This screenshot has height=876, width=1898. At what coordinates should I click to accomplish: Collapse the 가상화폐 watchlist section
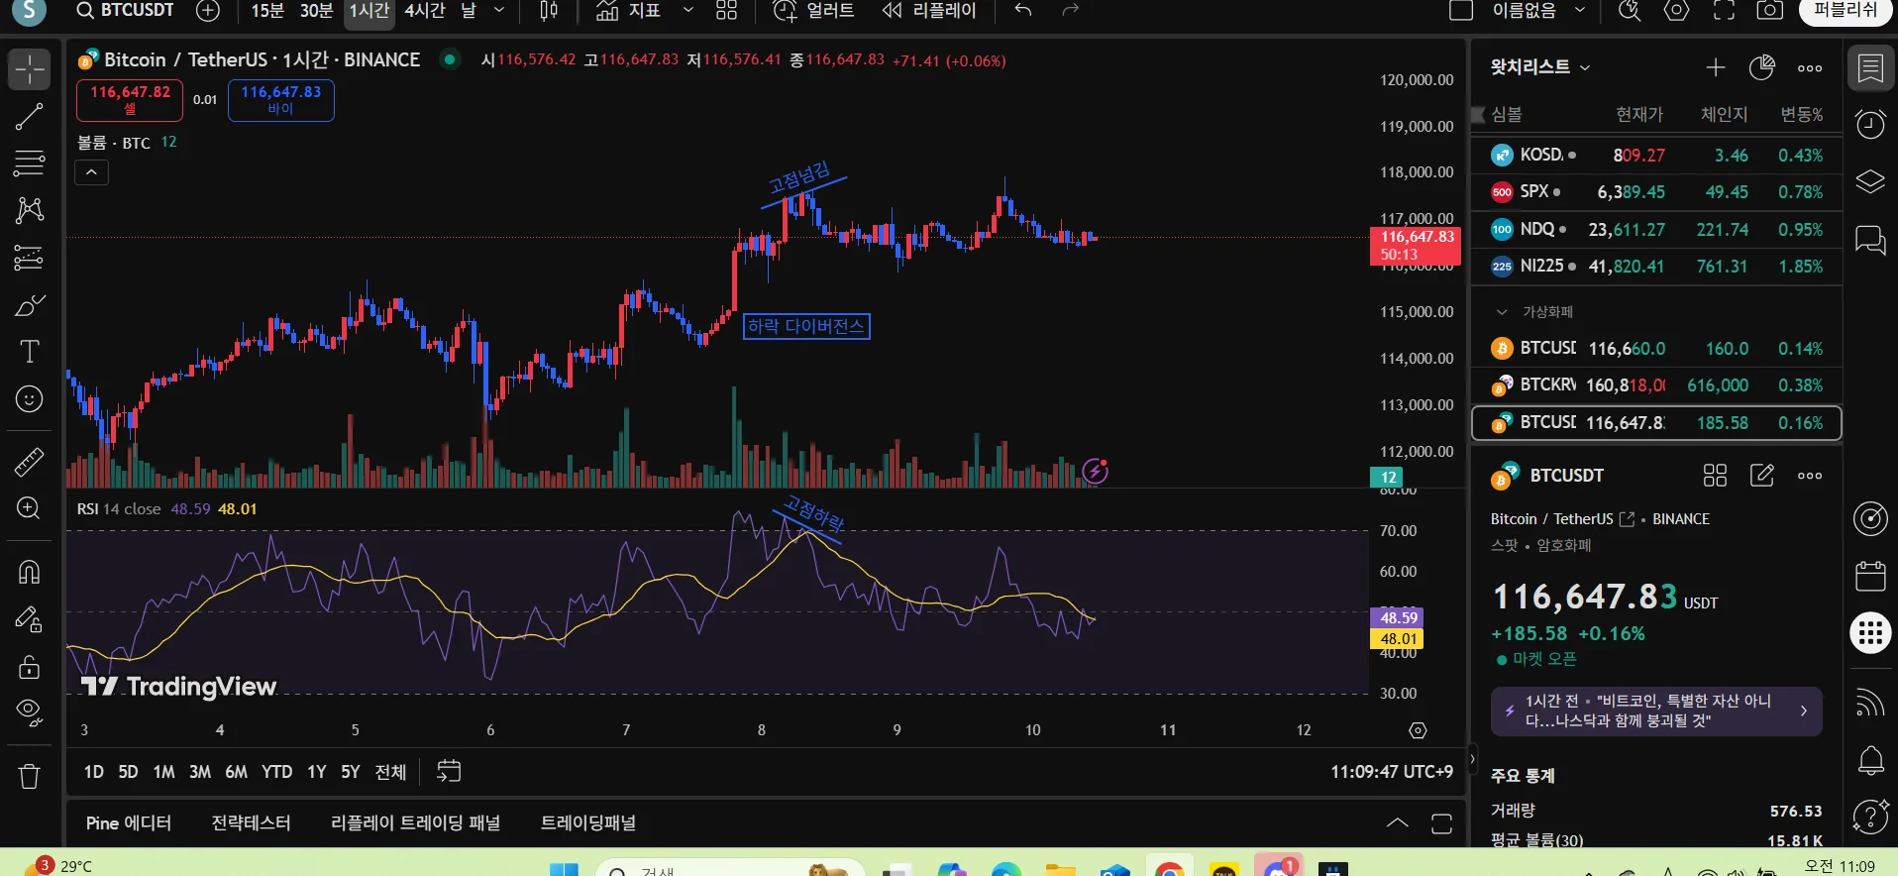pos(1502,312)
